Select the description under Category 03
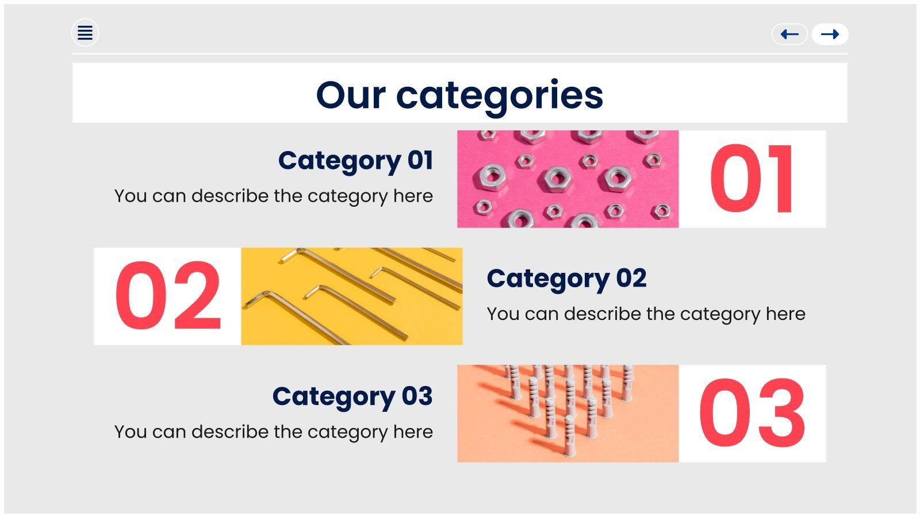The height and width of the screenshot is (517, 920). pyautogui.click(x=274, y=431)
